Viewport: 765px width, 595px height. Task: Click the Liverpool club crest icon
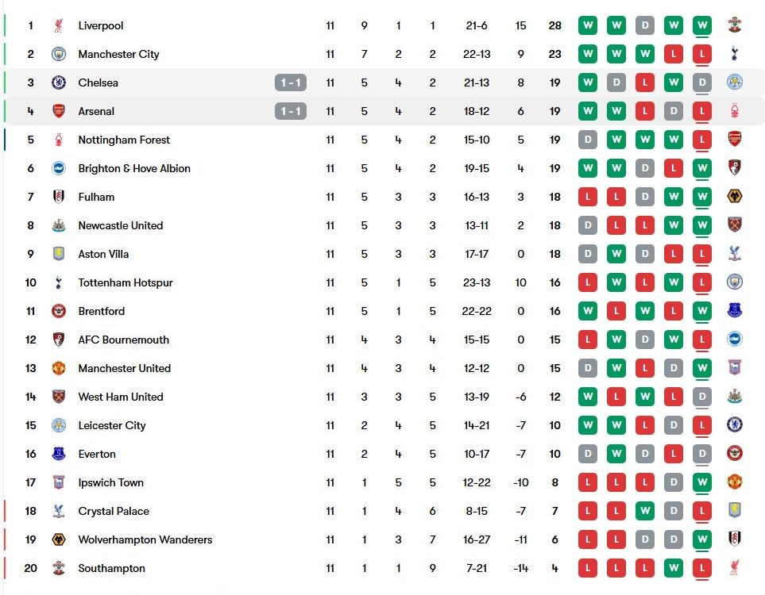(x=59, y=25)
